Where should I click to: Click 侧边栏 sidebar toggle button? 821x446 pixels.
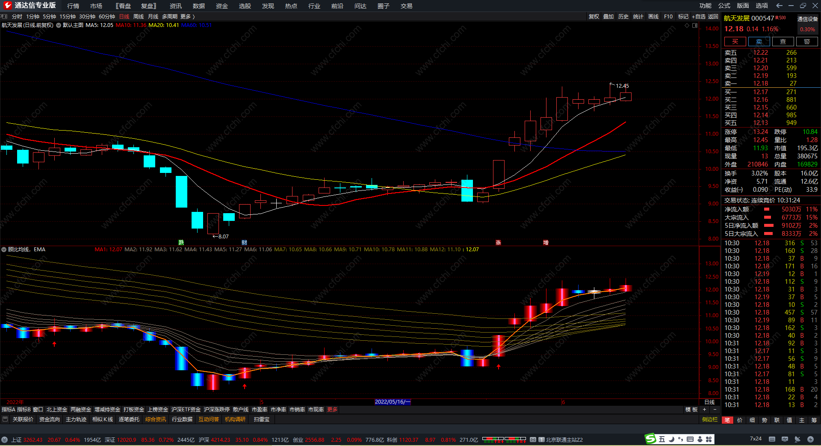tap(710, 419)
